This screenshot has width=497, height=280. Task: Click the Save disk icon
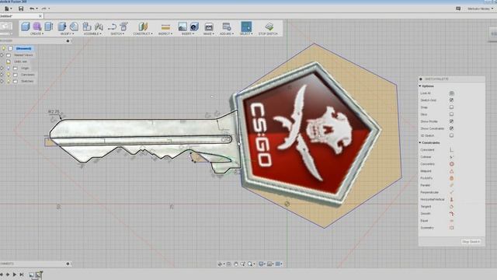tap(21, 9)
